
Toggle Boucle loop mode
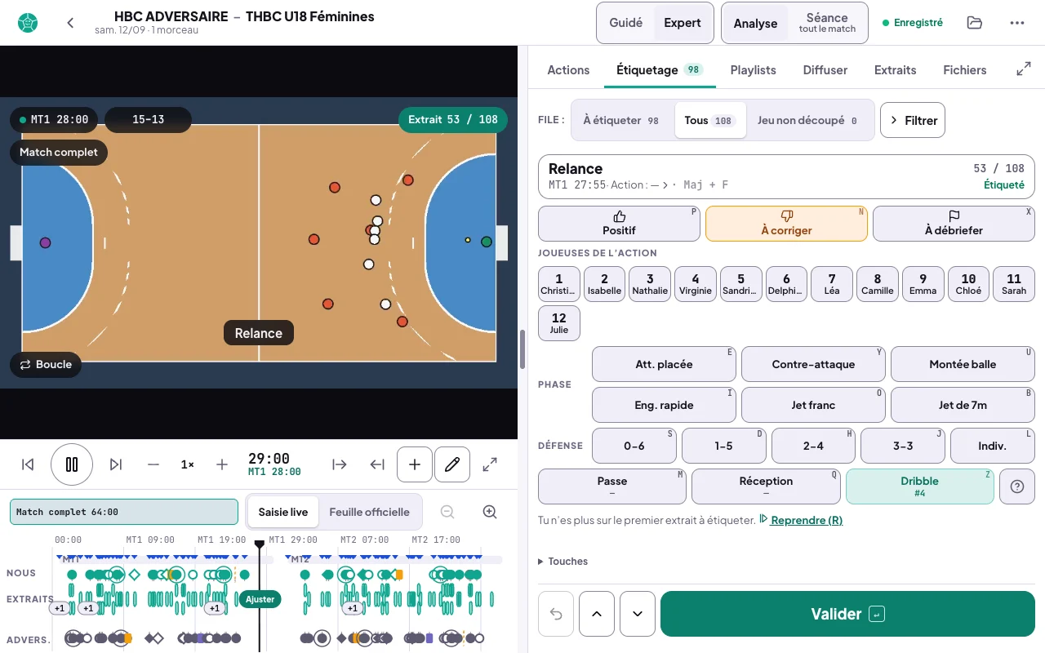click(x=46, y=364)
